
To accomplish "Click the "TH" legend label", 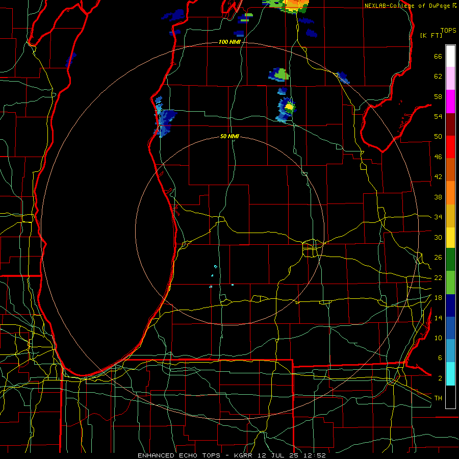I will click(438, 398).
